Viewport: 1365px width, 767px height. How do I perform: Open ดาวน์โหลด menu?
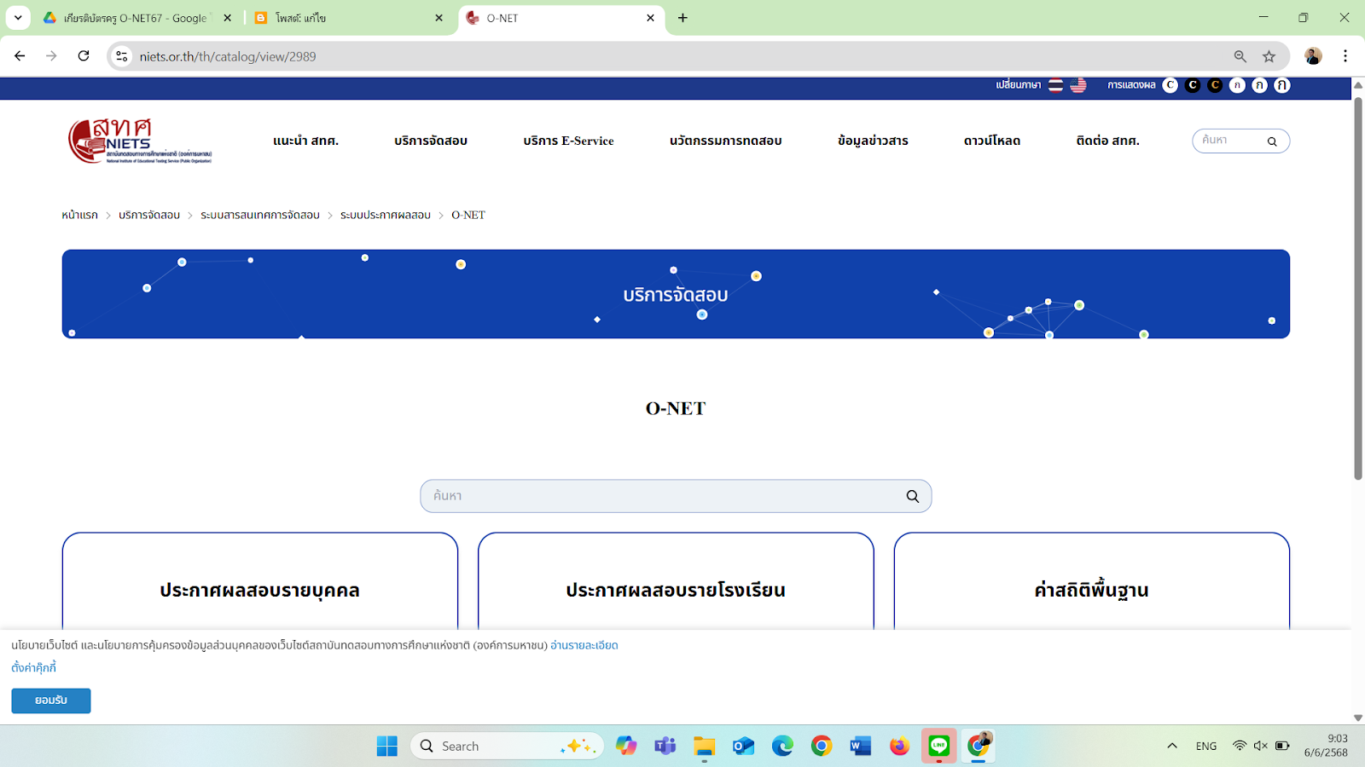[992, 141]
